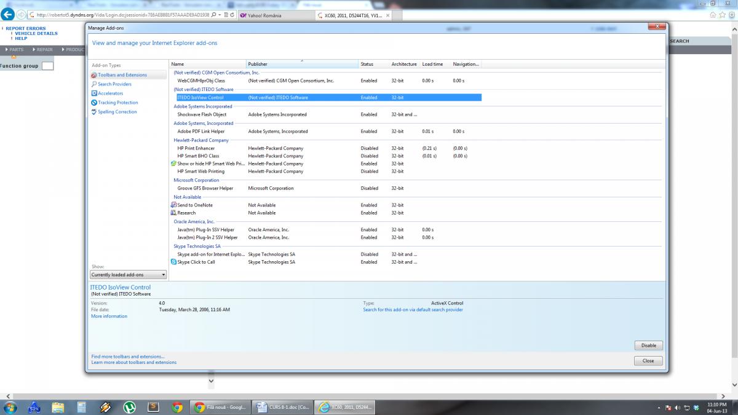
Task: Open Find more toolbars and extensions link
Action: 128,357
